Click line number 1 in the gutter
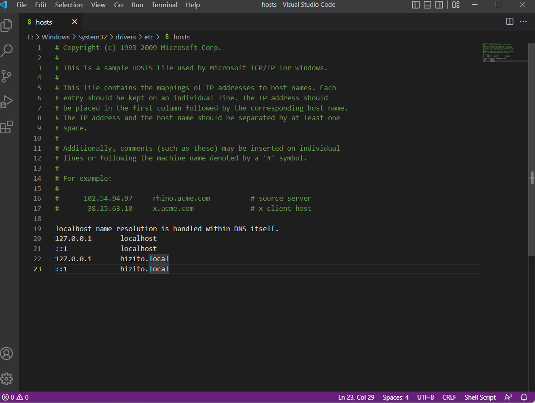 point(39,47)
